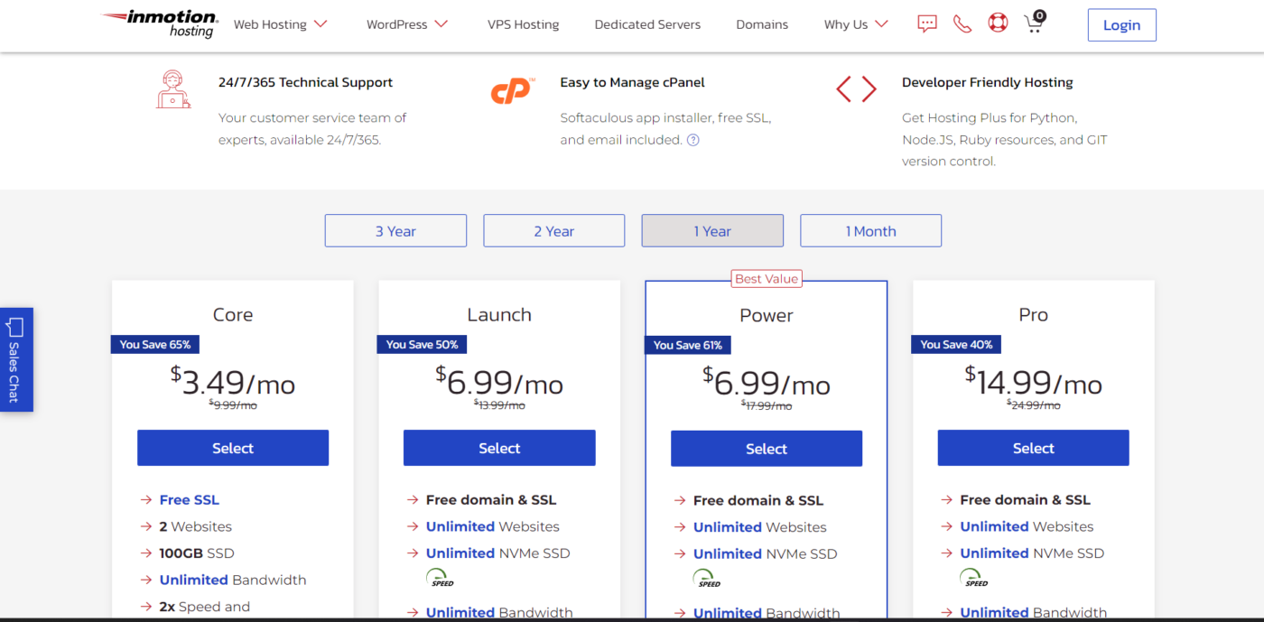Open the support lifebuoy icon

(x=998, y=23)
